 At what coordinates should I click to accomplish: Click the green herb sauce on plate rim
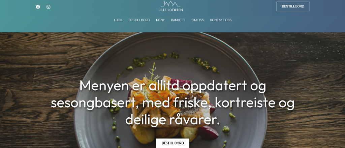tap(205, 64)
